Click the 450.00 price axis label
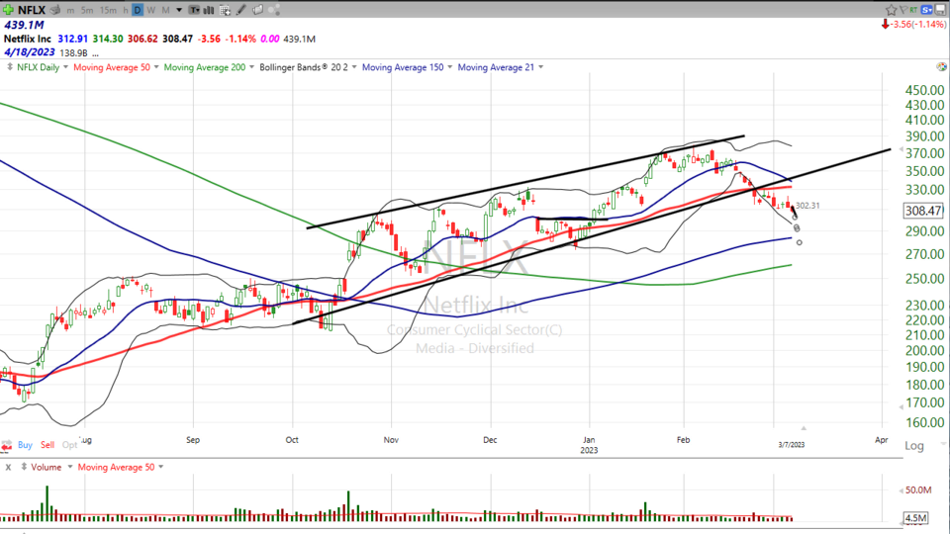This screenshot has height=534, width=950. point(924,90)
